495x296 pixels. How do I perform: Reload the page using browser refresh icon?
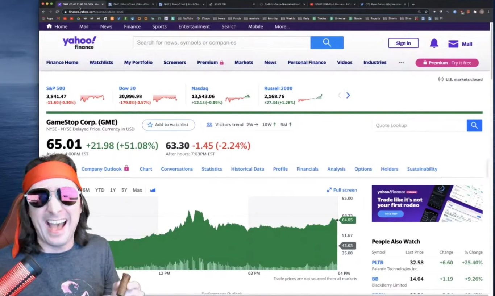click(57, 12)
